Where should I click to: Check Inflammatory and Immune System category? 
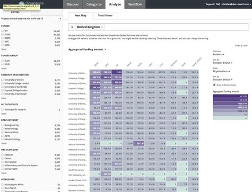tap(2, 165)
